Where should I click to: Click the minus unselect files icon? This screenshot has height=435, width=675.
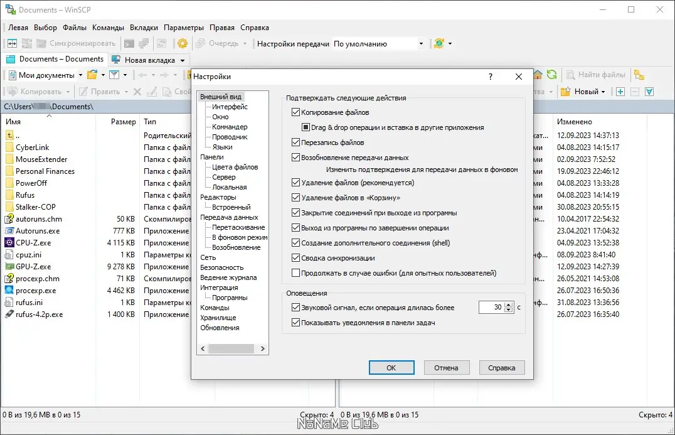click(634, 92)
